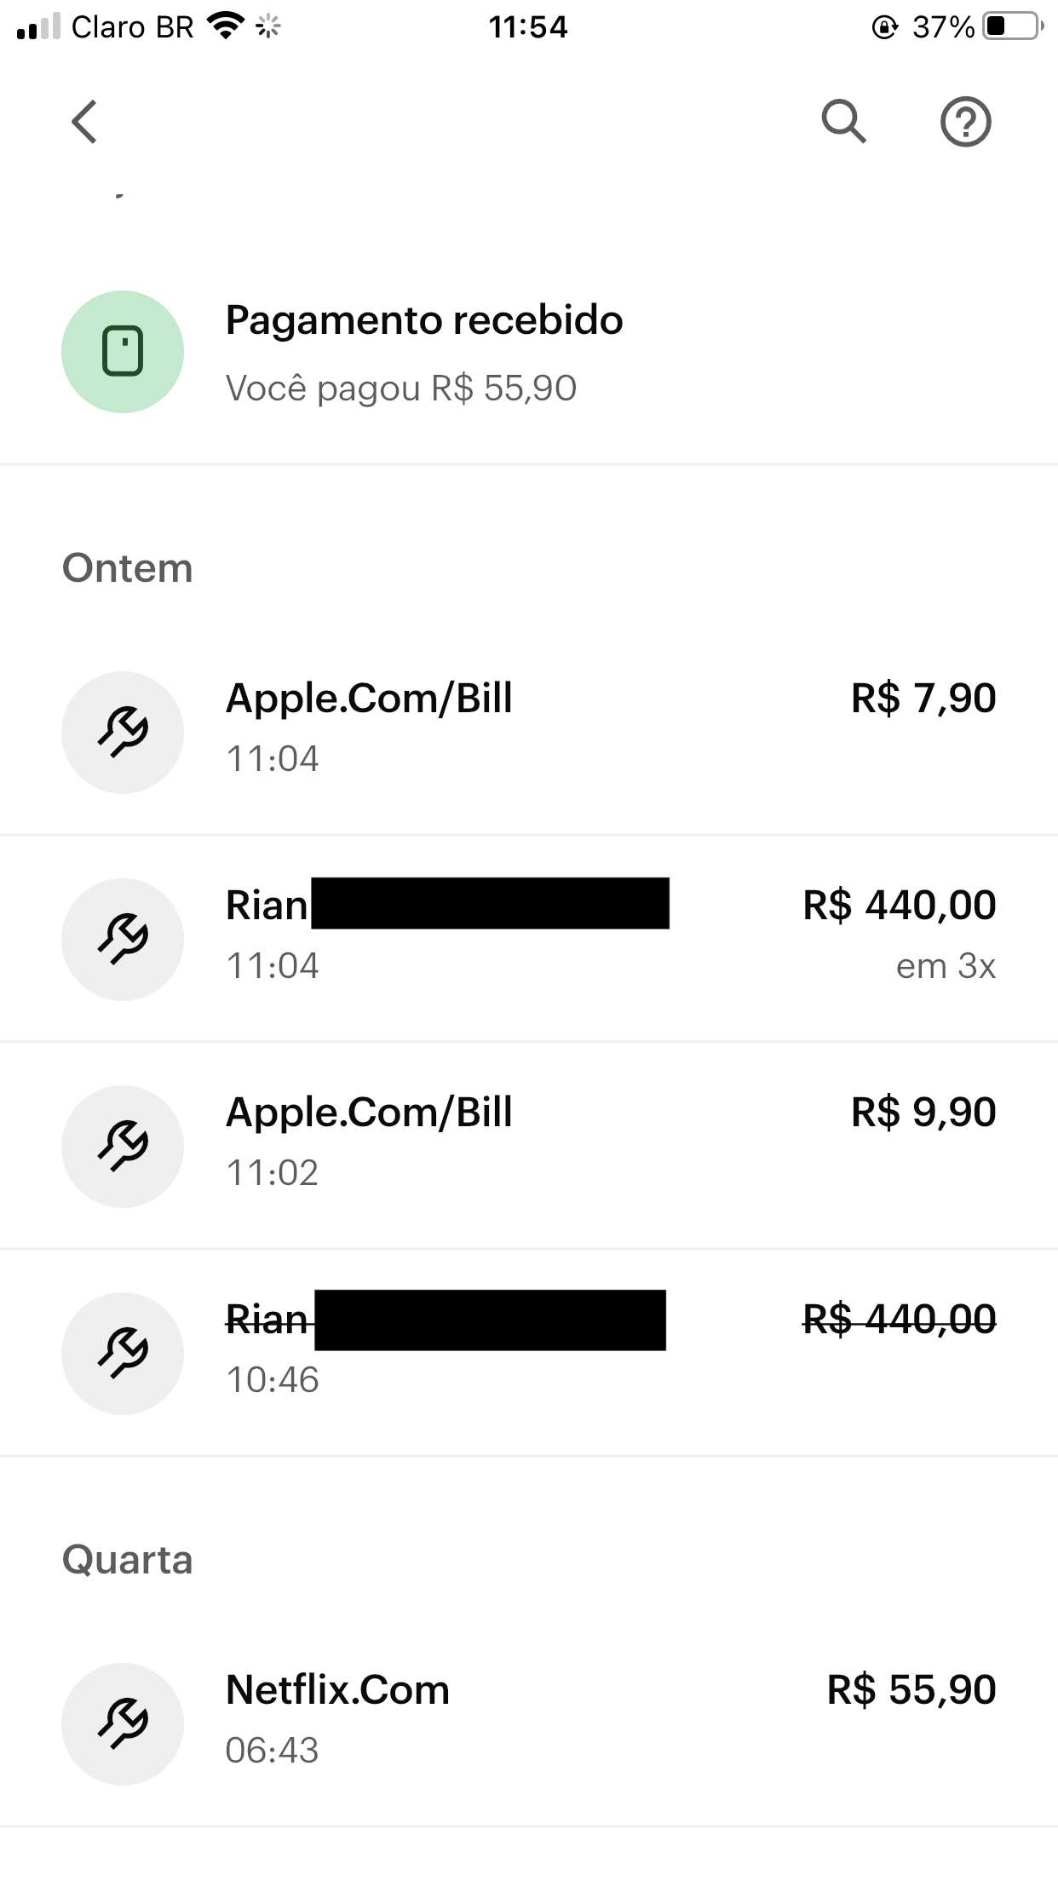Viewport: 1058px width, 1881px height.
Task: Tap the icon beside the Netflix.Com purchase
Action: pyautogui.click(x=123, y=1724)
